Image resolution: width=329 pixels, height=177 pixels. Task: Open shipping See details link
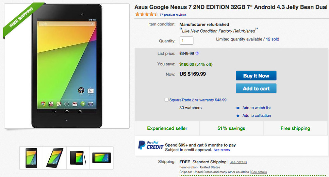[x=238, y=162]
